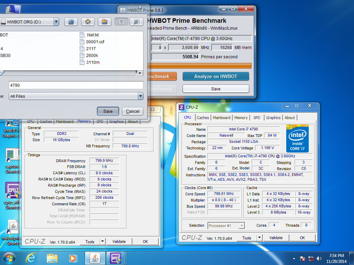This screenshot has height=265, width=354.
Task: Go to home folder icon in save dialog
Action: click(88, 22)
